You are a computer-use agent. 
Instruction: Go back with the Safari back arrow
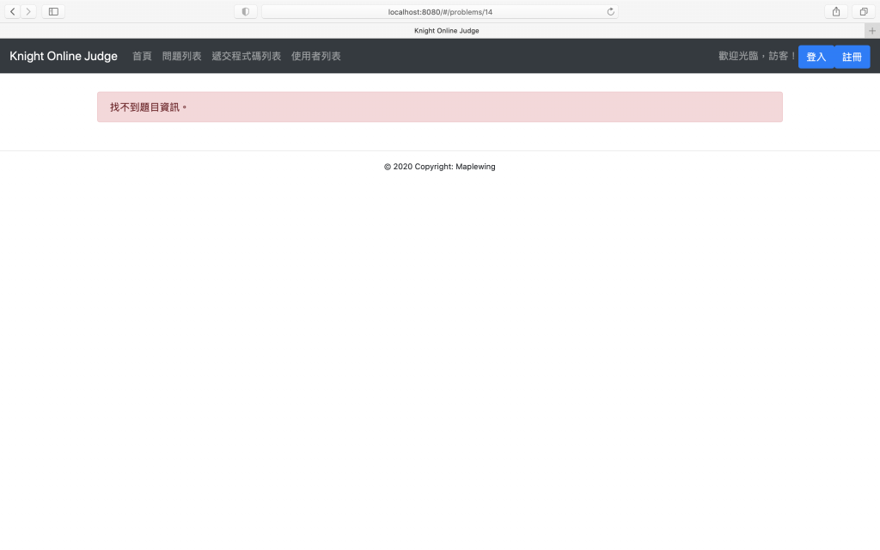12,11
